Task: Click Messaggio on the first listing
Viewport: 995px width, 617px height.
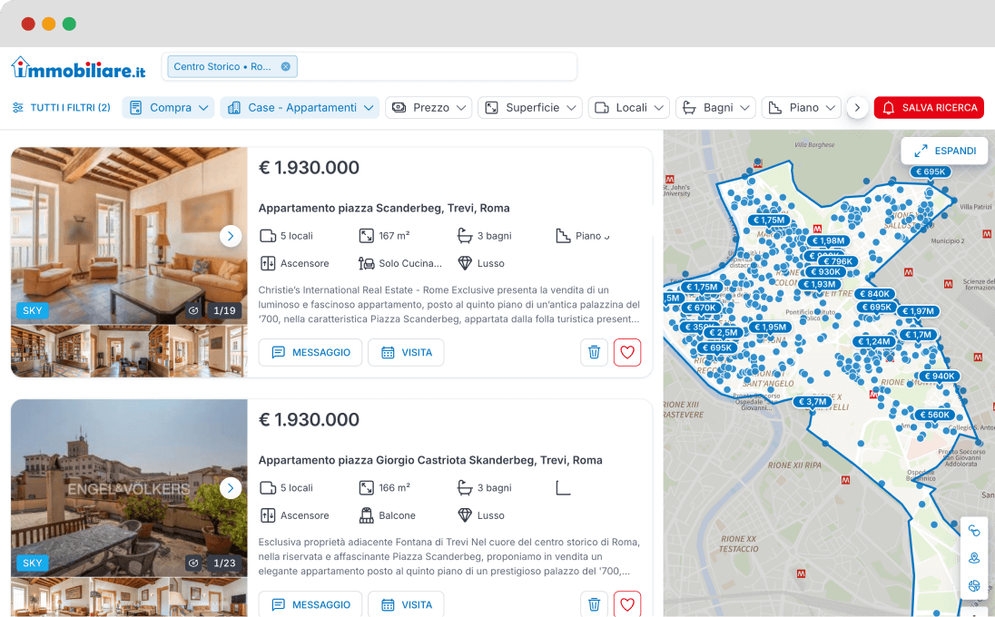Action: coord(310,352)
